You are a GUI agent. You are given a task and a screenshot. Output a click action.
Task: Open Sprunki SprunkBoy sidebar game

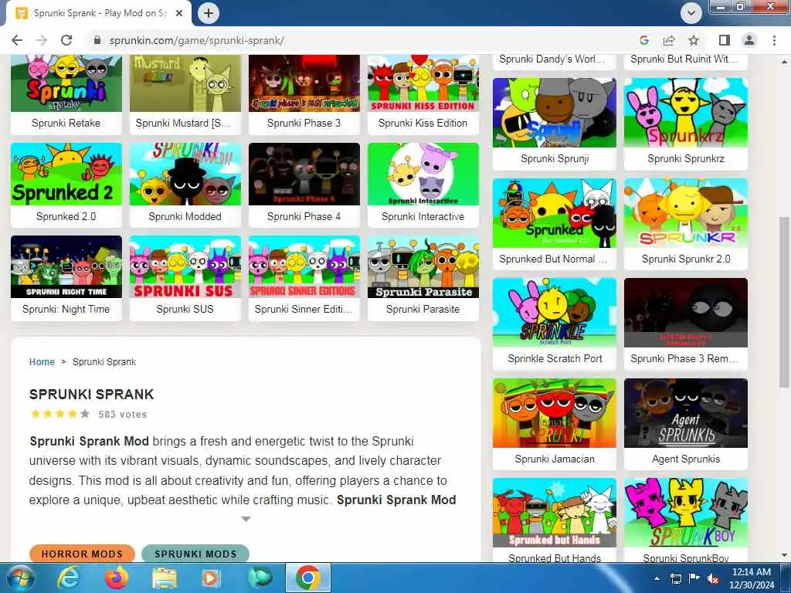(x=686, y=520)
